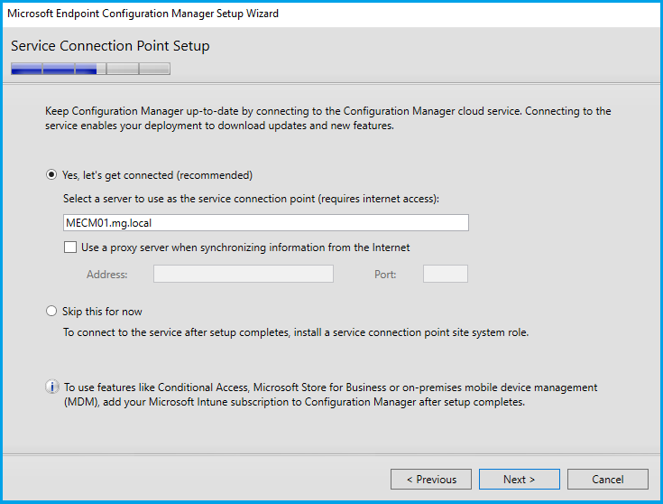Click the "To connect to the service" hint text

tap(295, 332)
